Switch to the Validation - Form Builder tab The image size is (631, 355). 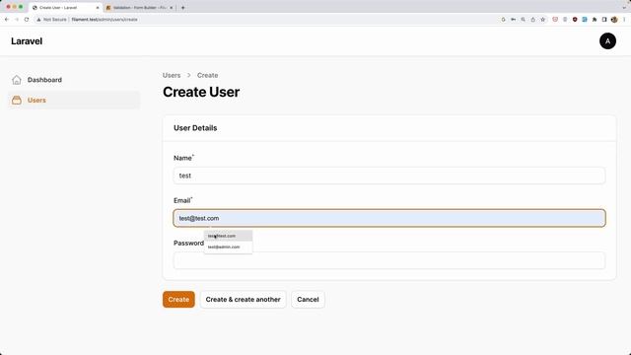coord(139,8)
